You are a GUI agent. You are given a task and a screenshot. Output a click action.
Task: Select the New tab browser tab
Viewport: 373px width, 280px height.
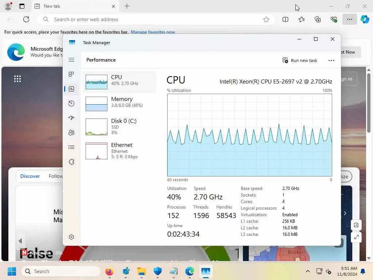(75, 6)
